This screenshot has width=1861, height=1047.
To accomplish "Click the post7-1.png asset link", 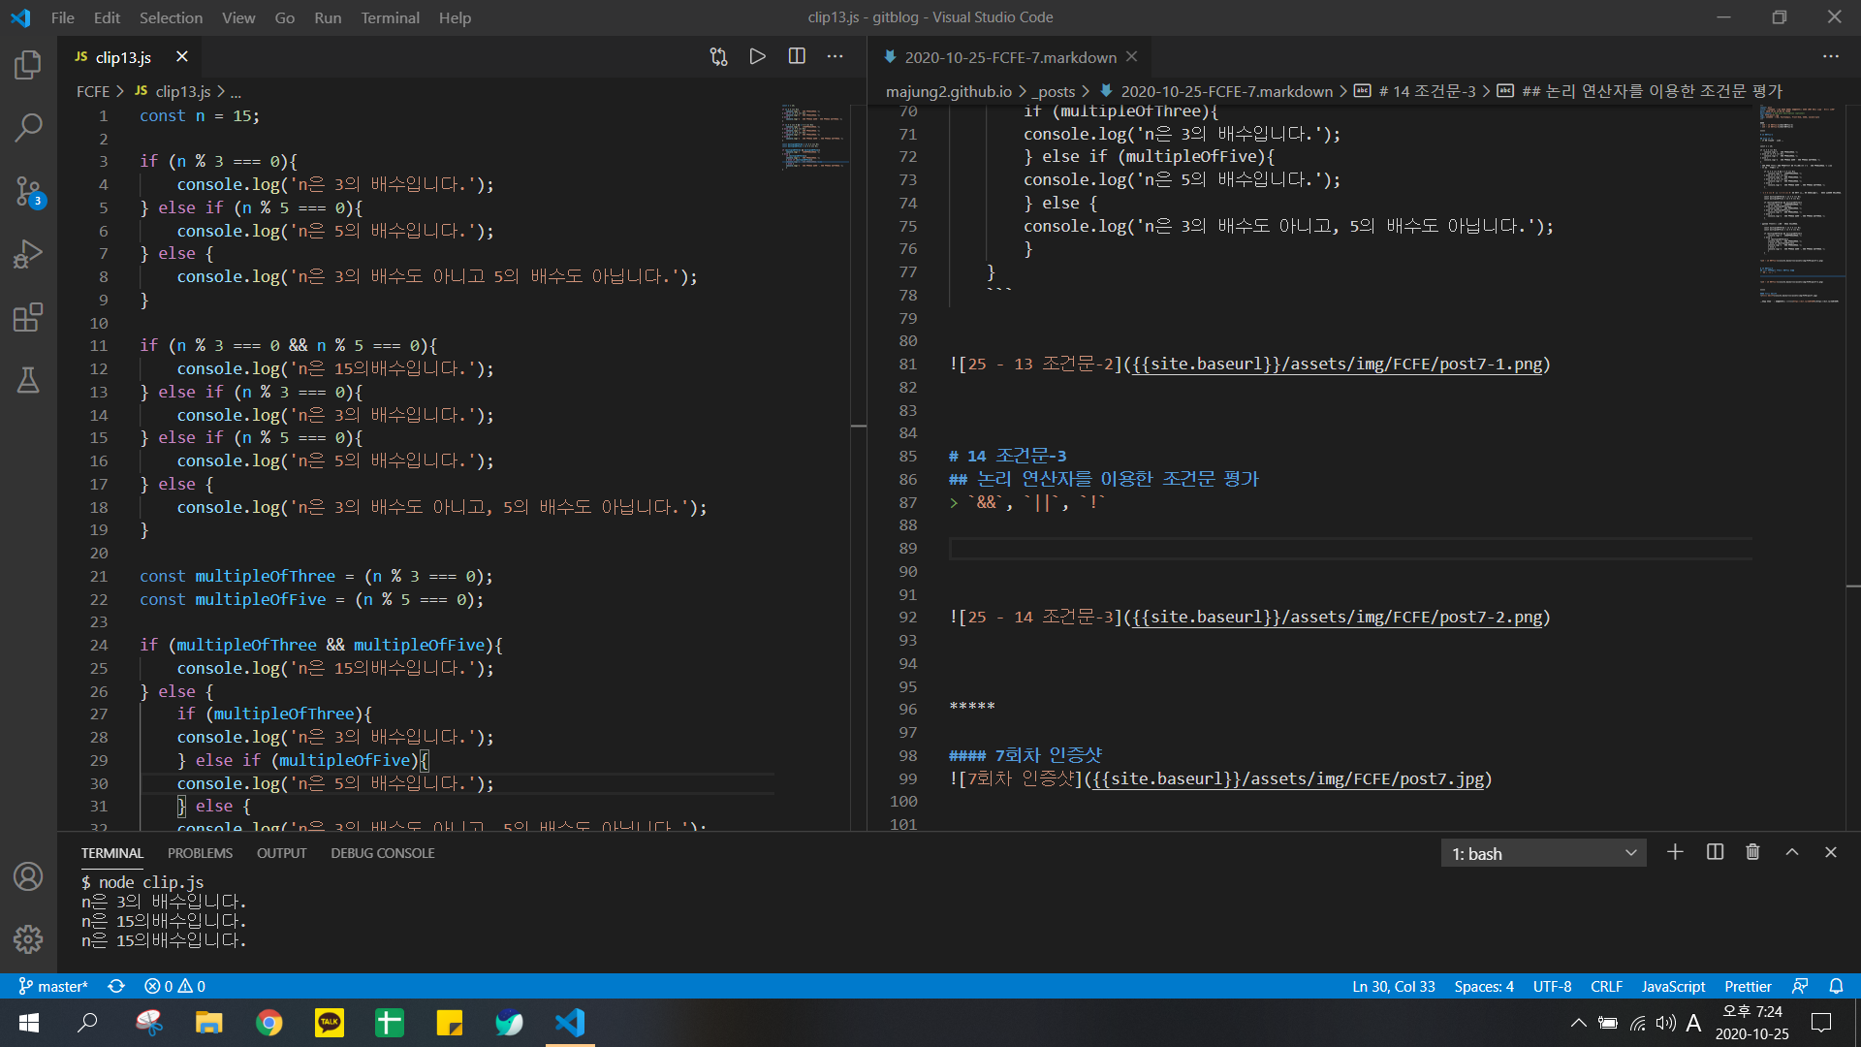I will (x=1337, y=365).
